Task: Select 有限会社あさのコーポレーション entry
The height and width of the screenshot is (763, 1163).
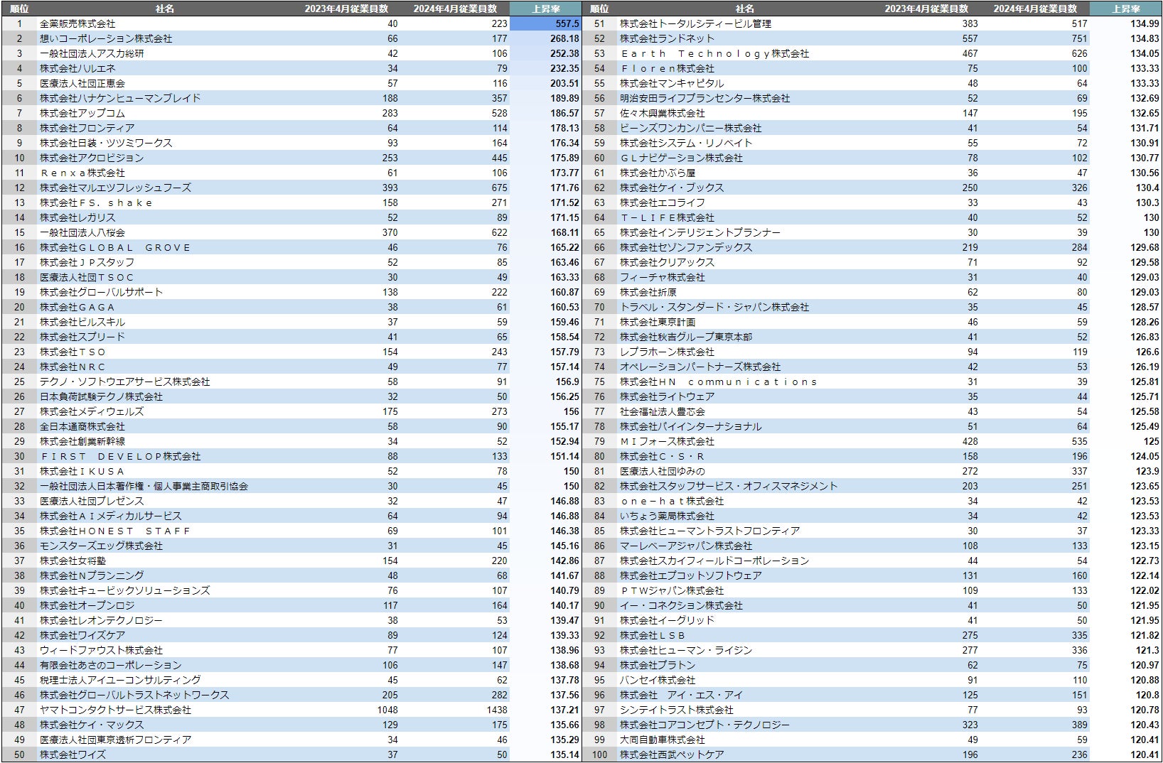Action: click(x=111, y=665)
